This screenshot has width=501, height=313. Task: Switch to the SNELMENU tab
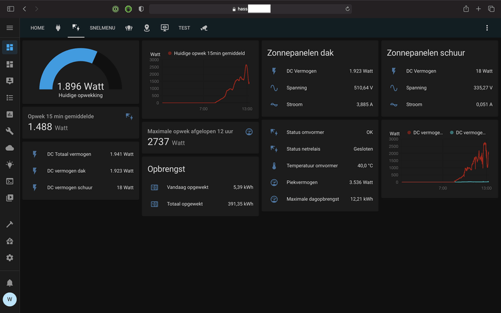coord(102,28)
